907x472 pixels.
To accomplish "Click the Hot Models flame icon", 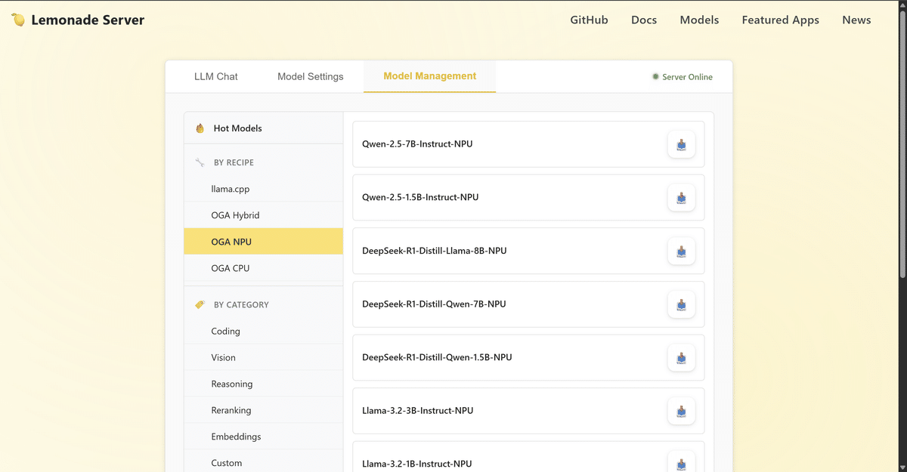I will click(x=200, y=128).
